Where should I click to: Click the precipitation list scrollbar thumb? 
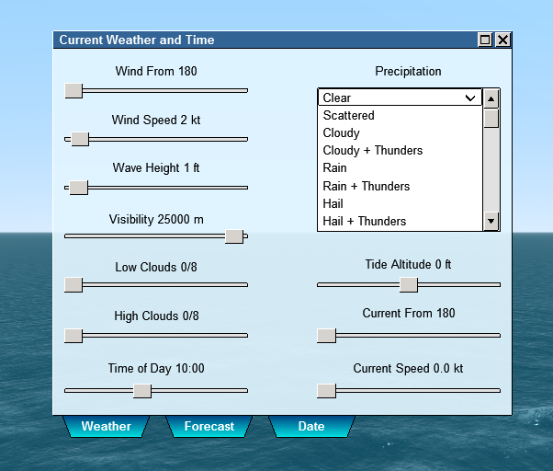pos(491,119)
